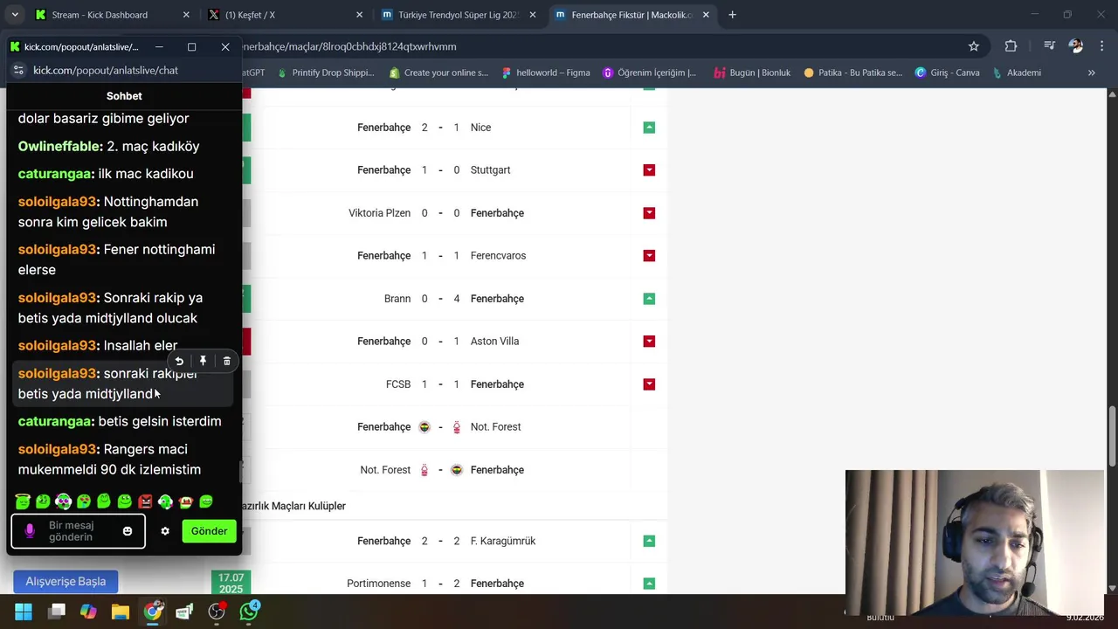
Task: Open the Giriş - Canva bookmark
Action: [947, 73]
